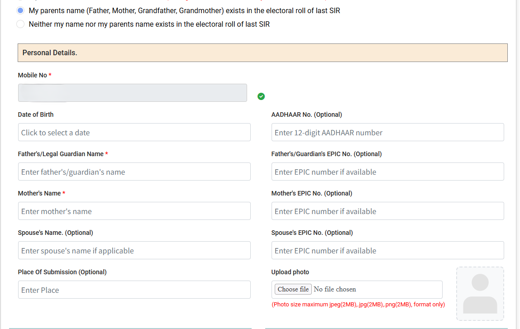
Task: Click the 'No file chosen' text
Action: [x=335, y=289]
